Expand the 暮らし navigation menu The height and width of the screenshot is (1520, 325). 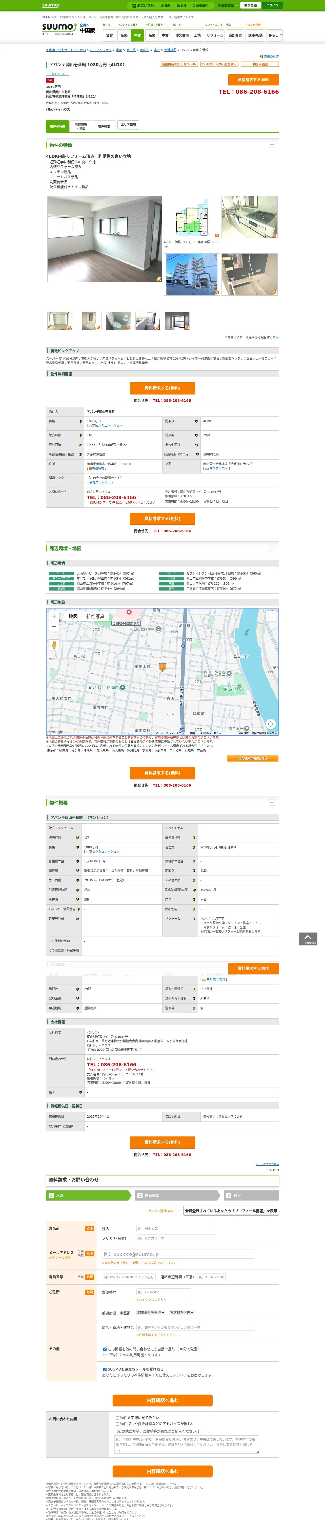coord(274,35)
